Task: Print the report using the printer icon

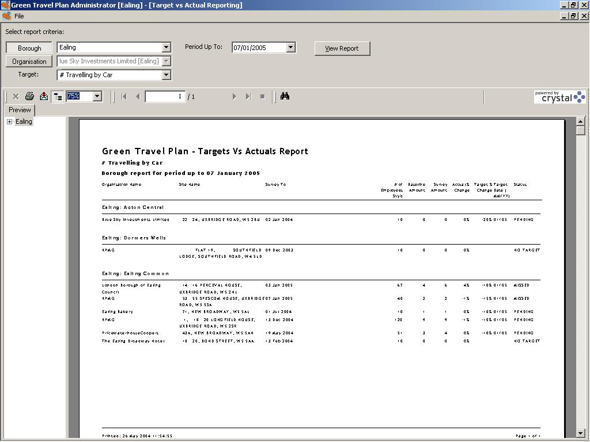Action: click(30, 97)
